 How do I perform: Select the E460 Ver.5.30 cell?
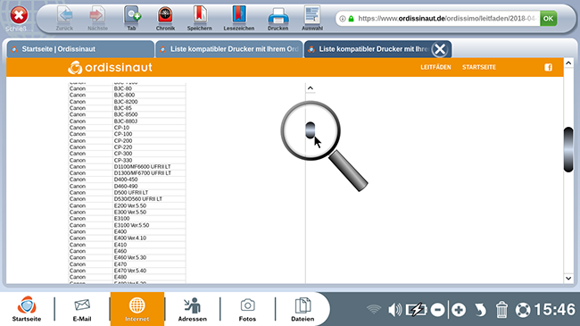[149, 257]
